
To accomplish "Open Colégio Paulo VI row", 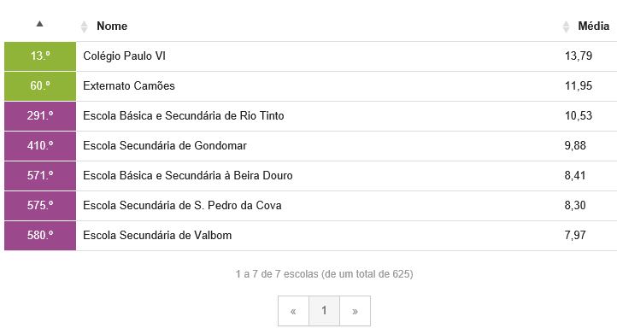I will tap(310, 56).
